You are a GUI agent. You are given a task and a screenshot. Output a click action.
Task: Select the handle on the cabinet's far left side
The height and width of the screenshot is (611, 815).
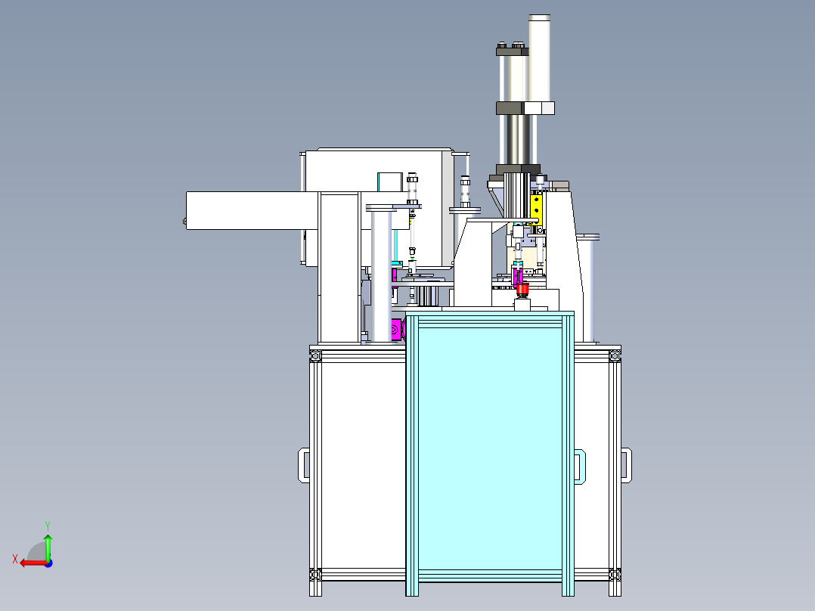pos(304,465)
